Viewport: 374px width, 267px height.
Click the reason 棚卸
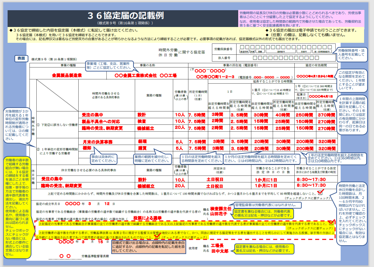pos(87,148)
